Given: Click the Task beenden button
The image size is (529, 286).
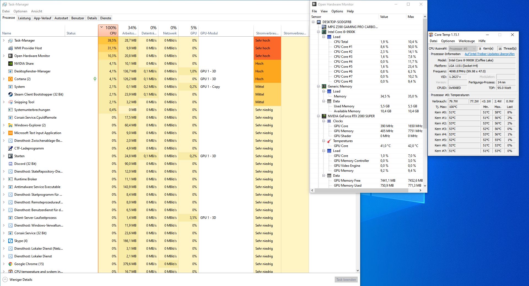Looking at the screenshot, I should [346, 280].
